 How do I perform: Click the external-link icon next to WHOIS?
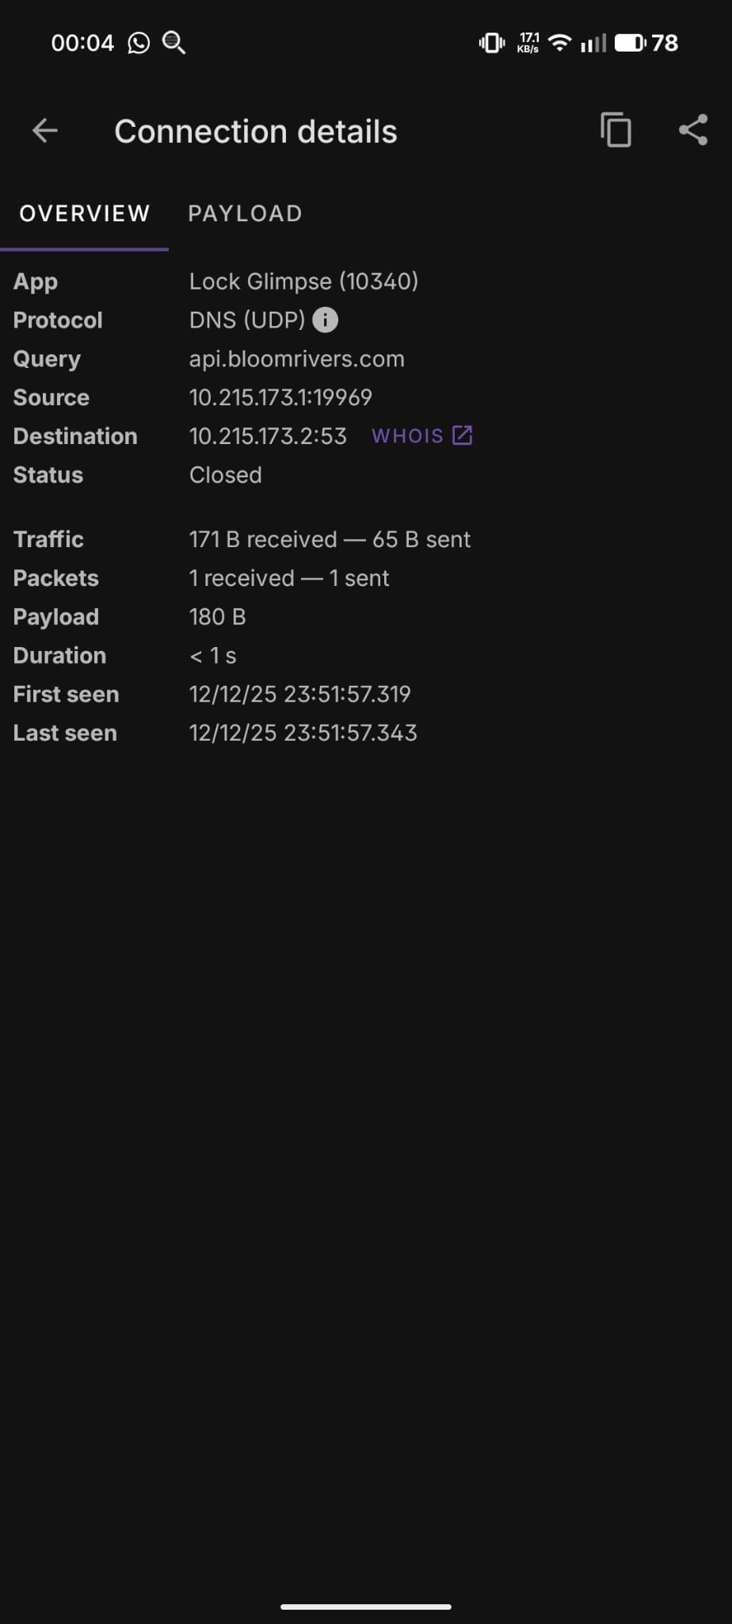pyautogui.click(x=463, y=435)
